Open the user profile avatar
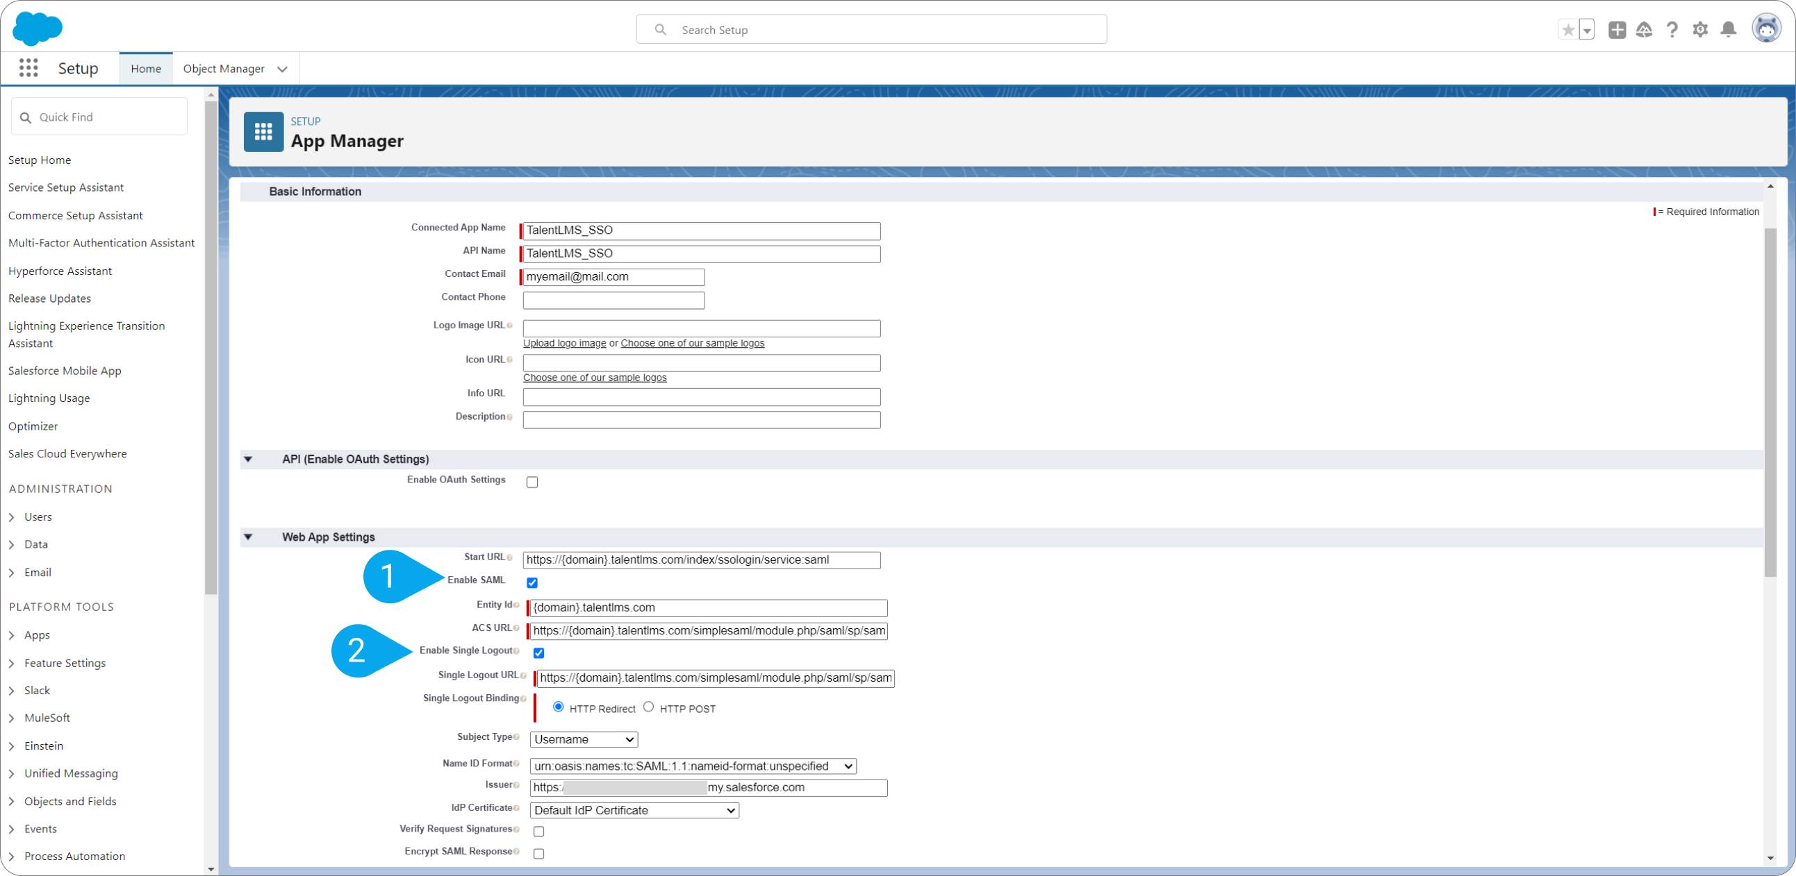Image resolution: width=1796 pixels, height=876 pixels. click(1766, 29)
